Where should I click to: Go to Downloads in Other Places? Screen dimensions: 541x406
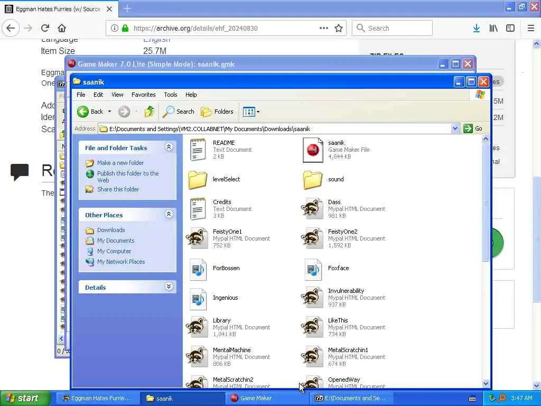[111, 230]
